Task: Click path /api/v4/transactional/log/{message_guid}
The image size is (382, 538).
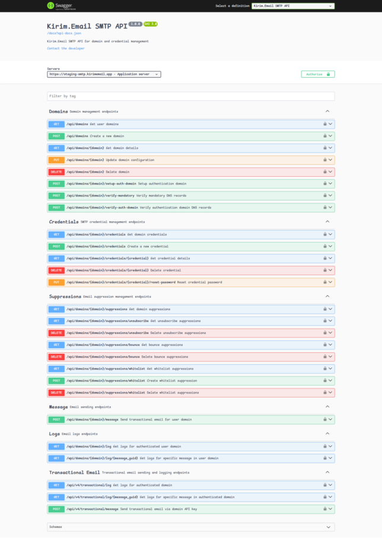Action: (x=102, y=497)
